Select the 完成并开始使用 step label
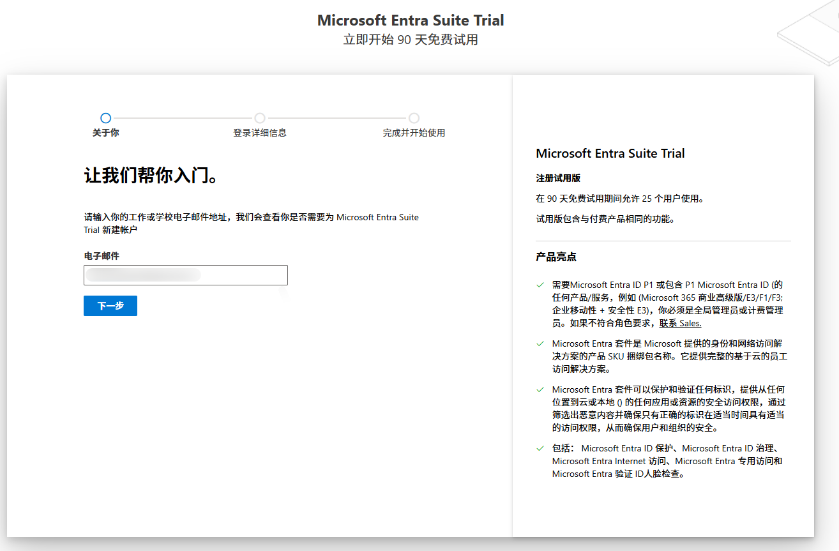Viewport: 839px width, 551px height. click(414, 133)
